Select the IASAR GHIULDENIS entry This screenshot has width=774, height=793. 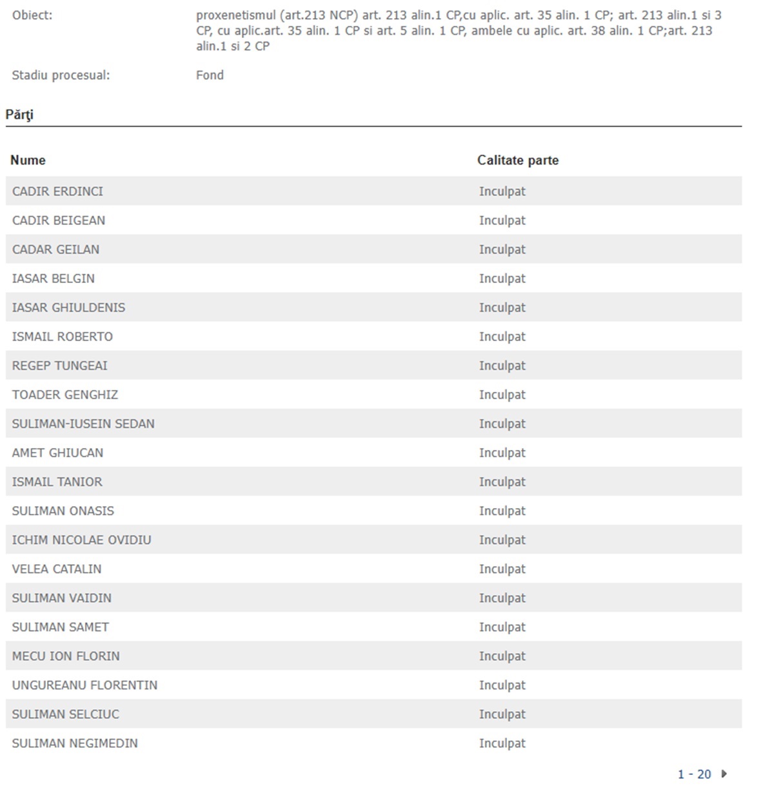point(68,308)
